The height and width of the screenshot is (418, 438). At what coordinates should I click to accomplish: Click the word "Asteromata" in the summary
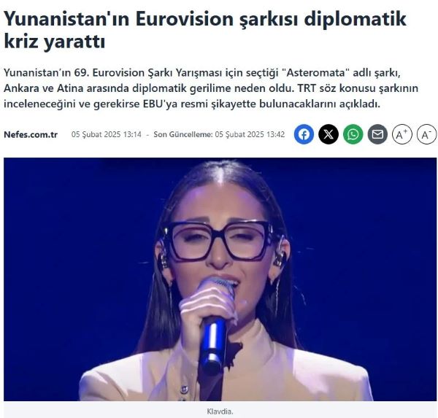point(316,73)
